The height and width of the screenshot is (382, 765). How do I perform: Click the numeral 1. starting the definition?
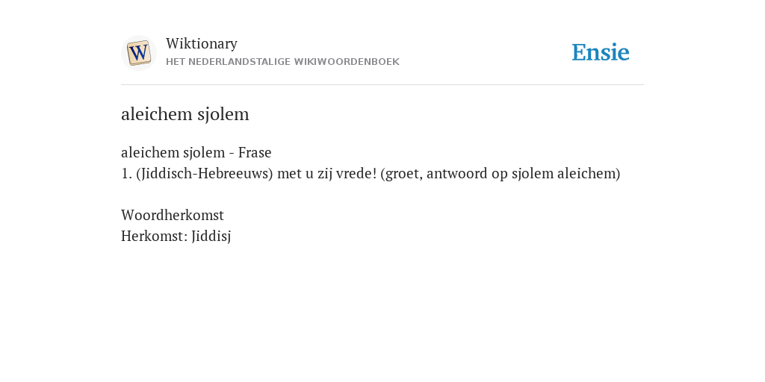[126, 173]
